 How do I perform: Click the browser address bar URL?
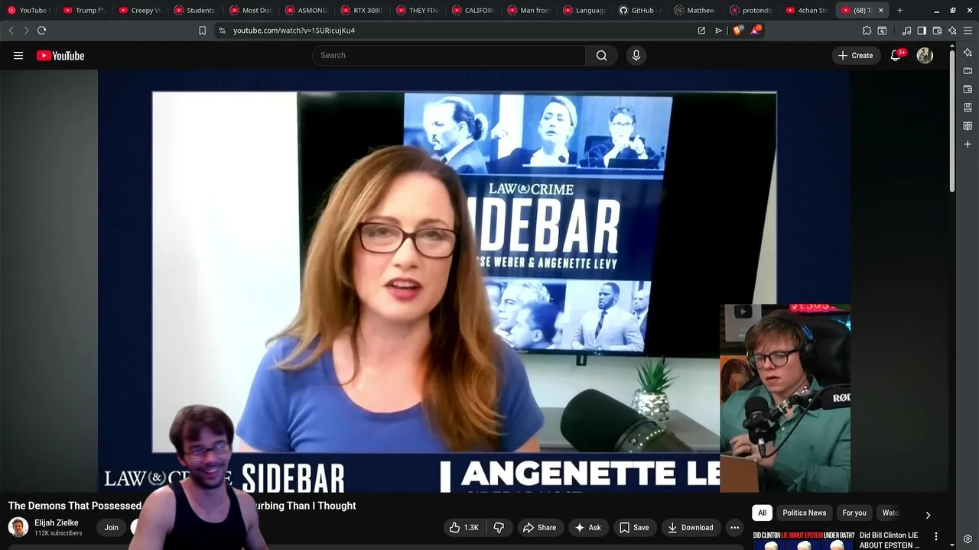[294, 31]
